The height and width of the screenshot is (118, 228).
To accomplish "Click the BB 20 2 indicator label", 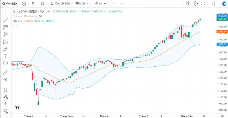I will click(x=18, y=21).
